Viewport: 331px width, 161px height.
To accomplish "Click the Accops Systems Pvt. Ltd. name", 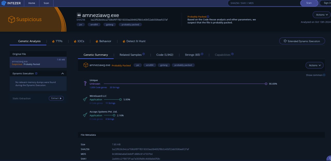I will [x=103, y=112].
